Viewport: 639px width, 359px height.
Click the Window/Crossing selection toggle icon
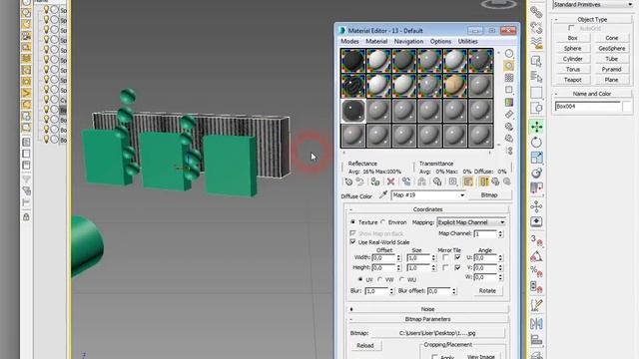[x=537, y=109]
